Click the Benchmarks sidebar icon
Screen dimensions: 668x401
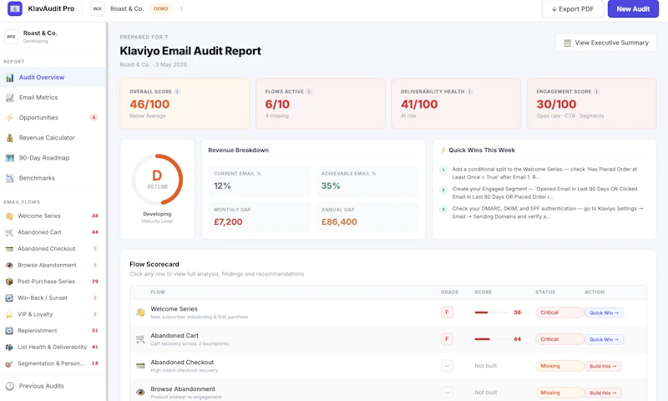[9, 178]
